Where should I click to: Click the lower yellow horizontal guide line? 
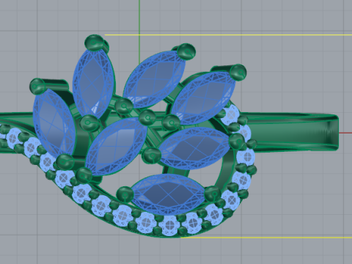[266, 237]
